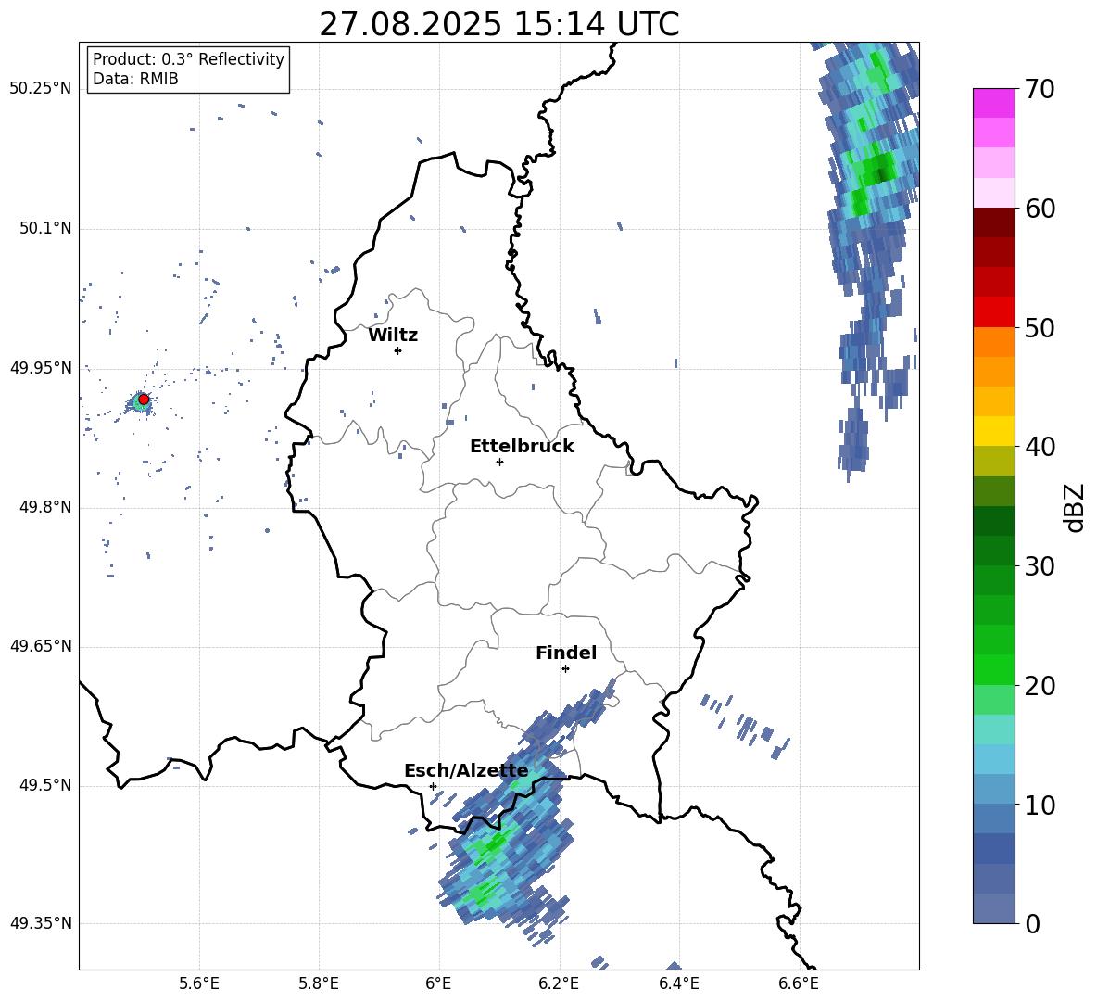Click the 49.65°N latitude label
Image resolution: width=1097 pixels, height=1002 pixels.
click(41, 646)
